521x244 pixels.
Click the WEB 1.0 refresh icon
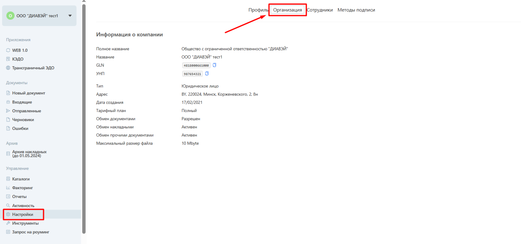point(8,50)
